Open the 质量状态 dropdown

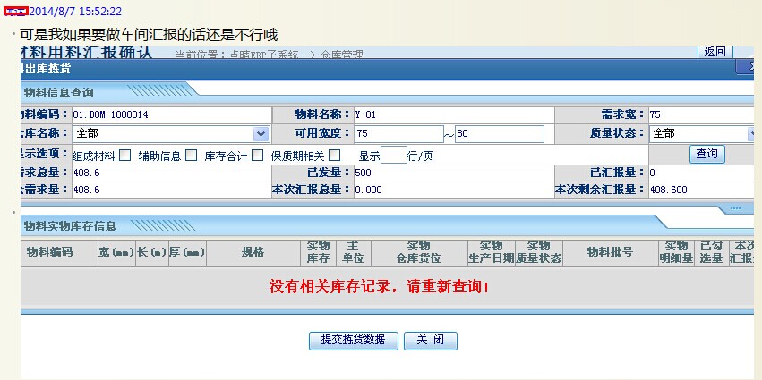point(704,133)
